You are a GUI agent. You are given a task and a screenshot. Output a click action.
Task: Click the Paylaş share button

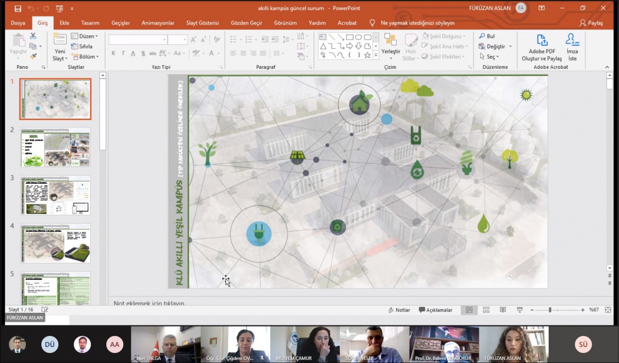coord(591,23)
